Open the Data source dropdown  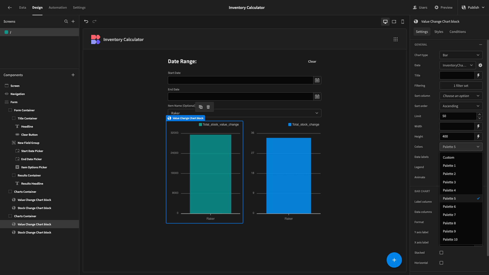coord(458,65)
